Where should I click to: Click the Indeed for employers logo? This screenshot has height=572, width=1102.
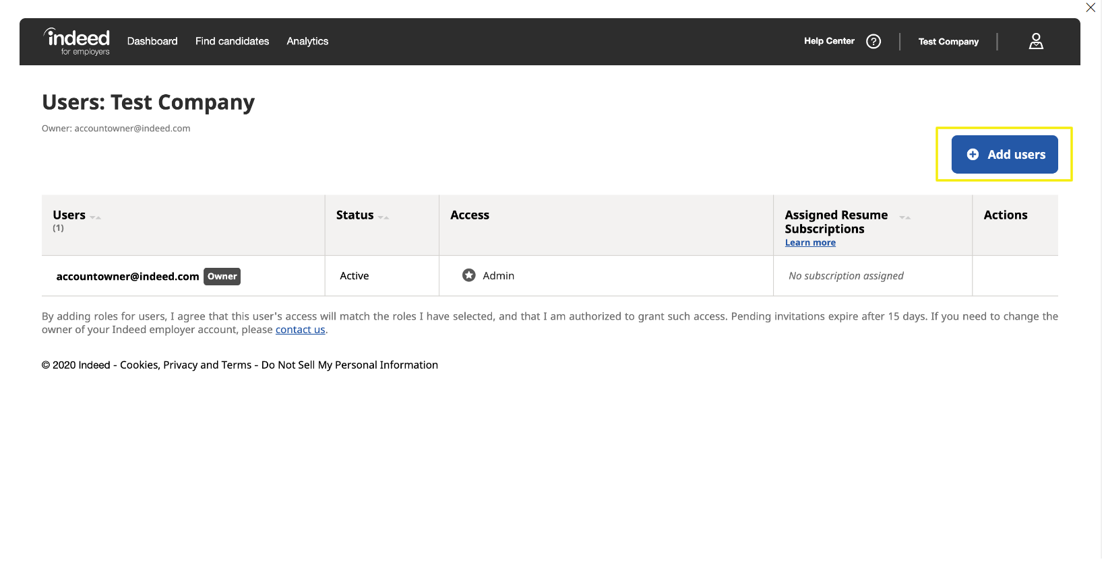[x=77, y=42]
